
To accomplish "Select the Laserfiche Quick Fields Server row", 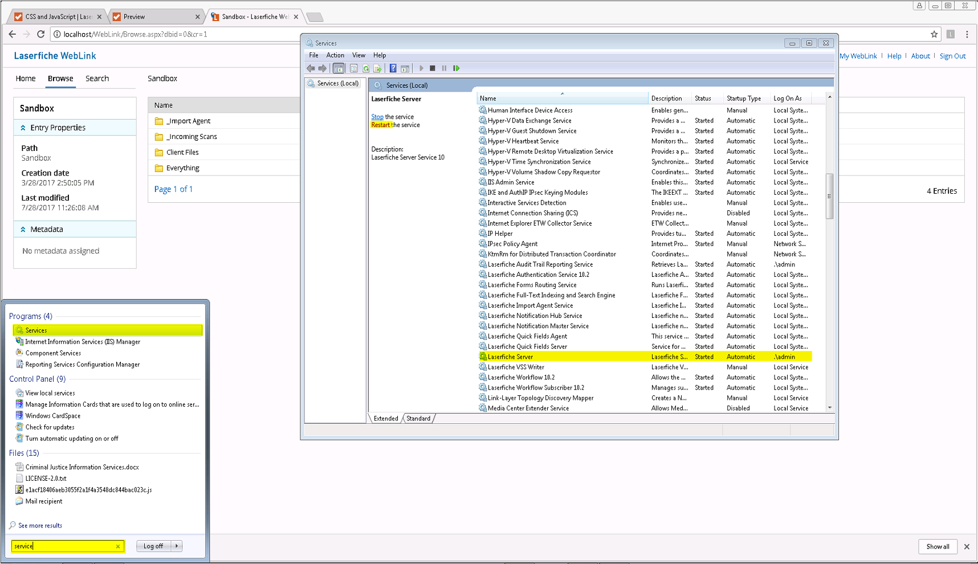I will tap(645, 346).
